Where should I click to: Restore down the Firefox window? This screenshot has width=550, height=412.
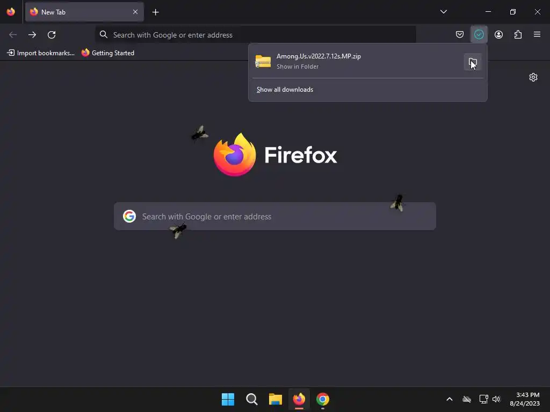click(513, 12)
